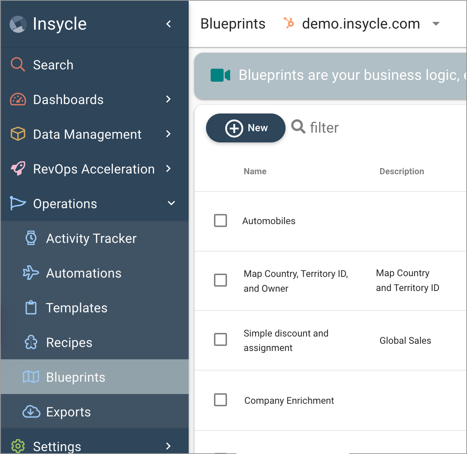The image size is (467, 454).
Task: Sort by the Name column header
Action: (x=255, y=171)
